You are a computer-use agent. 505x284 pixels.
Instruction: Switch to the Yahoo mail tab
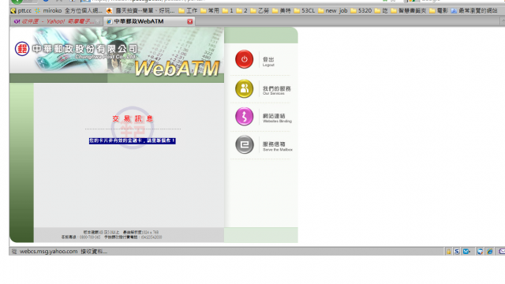56,21
